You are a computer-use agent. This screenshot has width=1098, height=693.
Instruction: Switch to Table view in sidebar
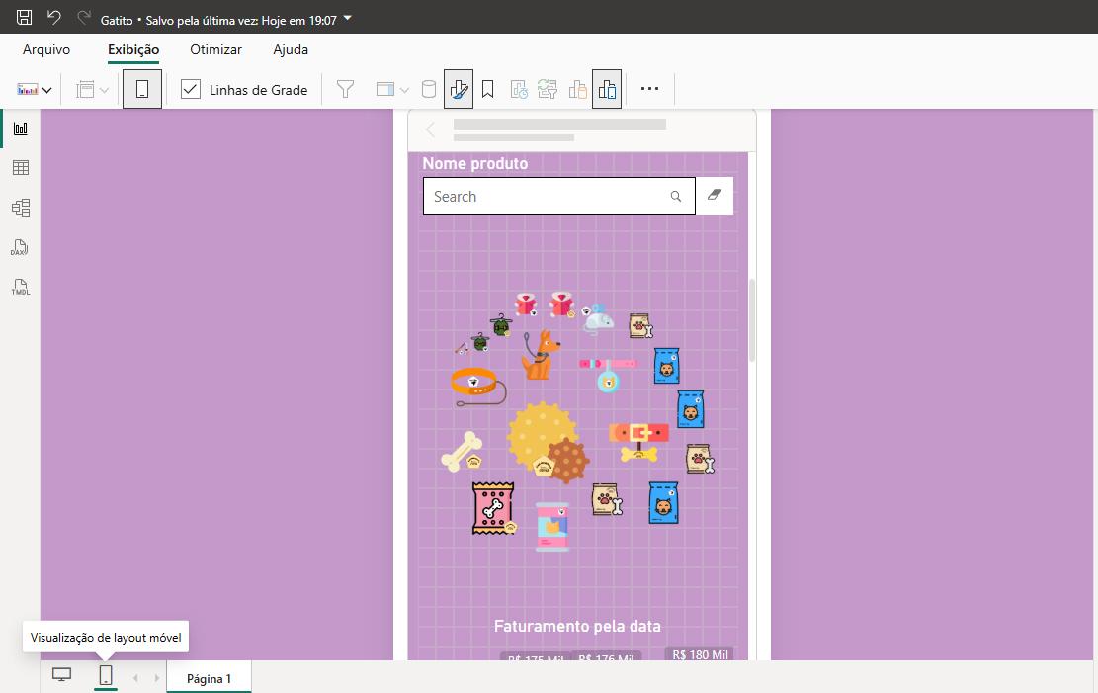coord(21,167)
